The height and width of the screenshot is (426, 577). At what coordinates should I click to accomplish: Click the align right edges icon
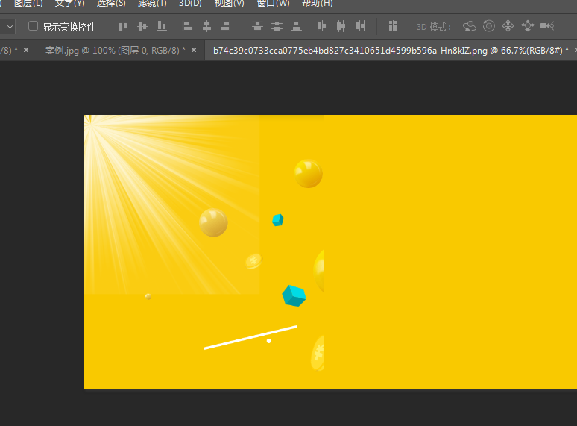225,27
